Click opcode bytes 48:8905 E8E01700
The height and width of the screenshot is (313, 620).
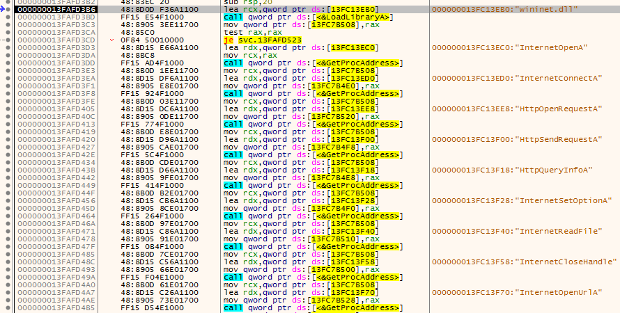pyautogui.click(x=160, y=86)
